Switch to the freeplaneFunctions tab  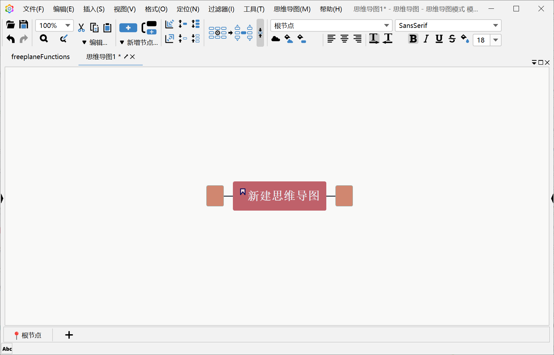tap(41, 57)
